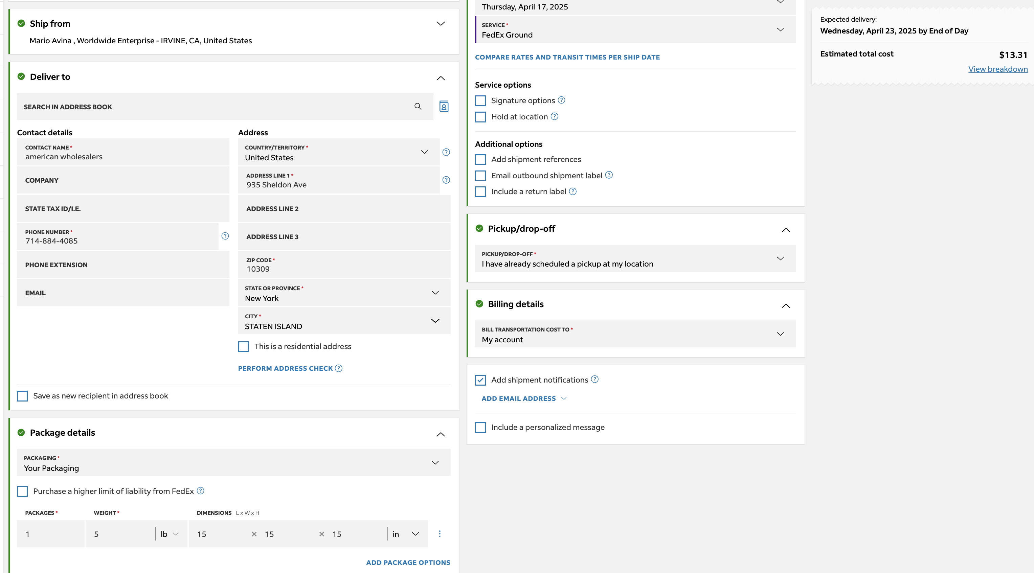Show help for higher limit of liability
The image size is (1034, 573).
point(201,491)
